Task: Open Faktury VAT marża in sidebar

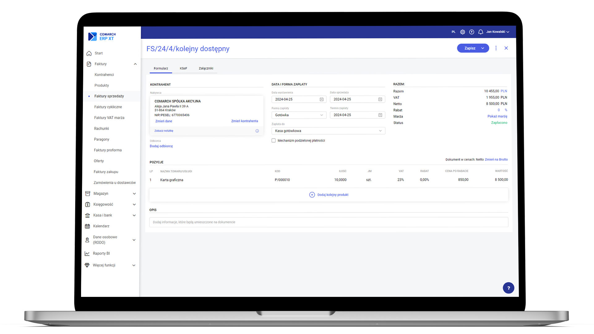Action: (109, 118)
